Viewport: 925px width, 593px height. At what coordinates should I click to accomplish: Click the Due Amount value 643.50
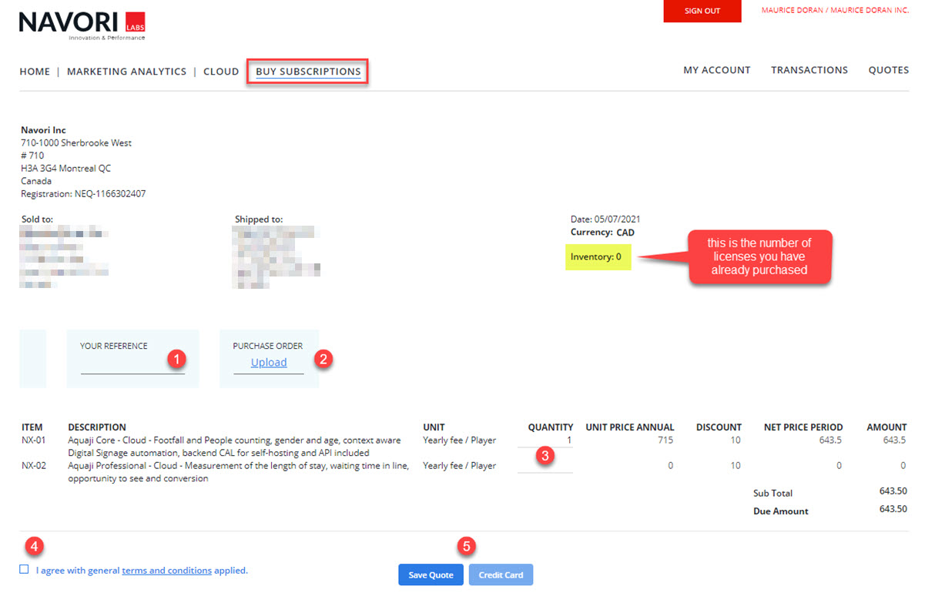pyautogui.click(x=893, y=509)
